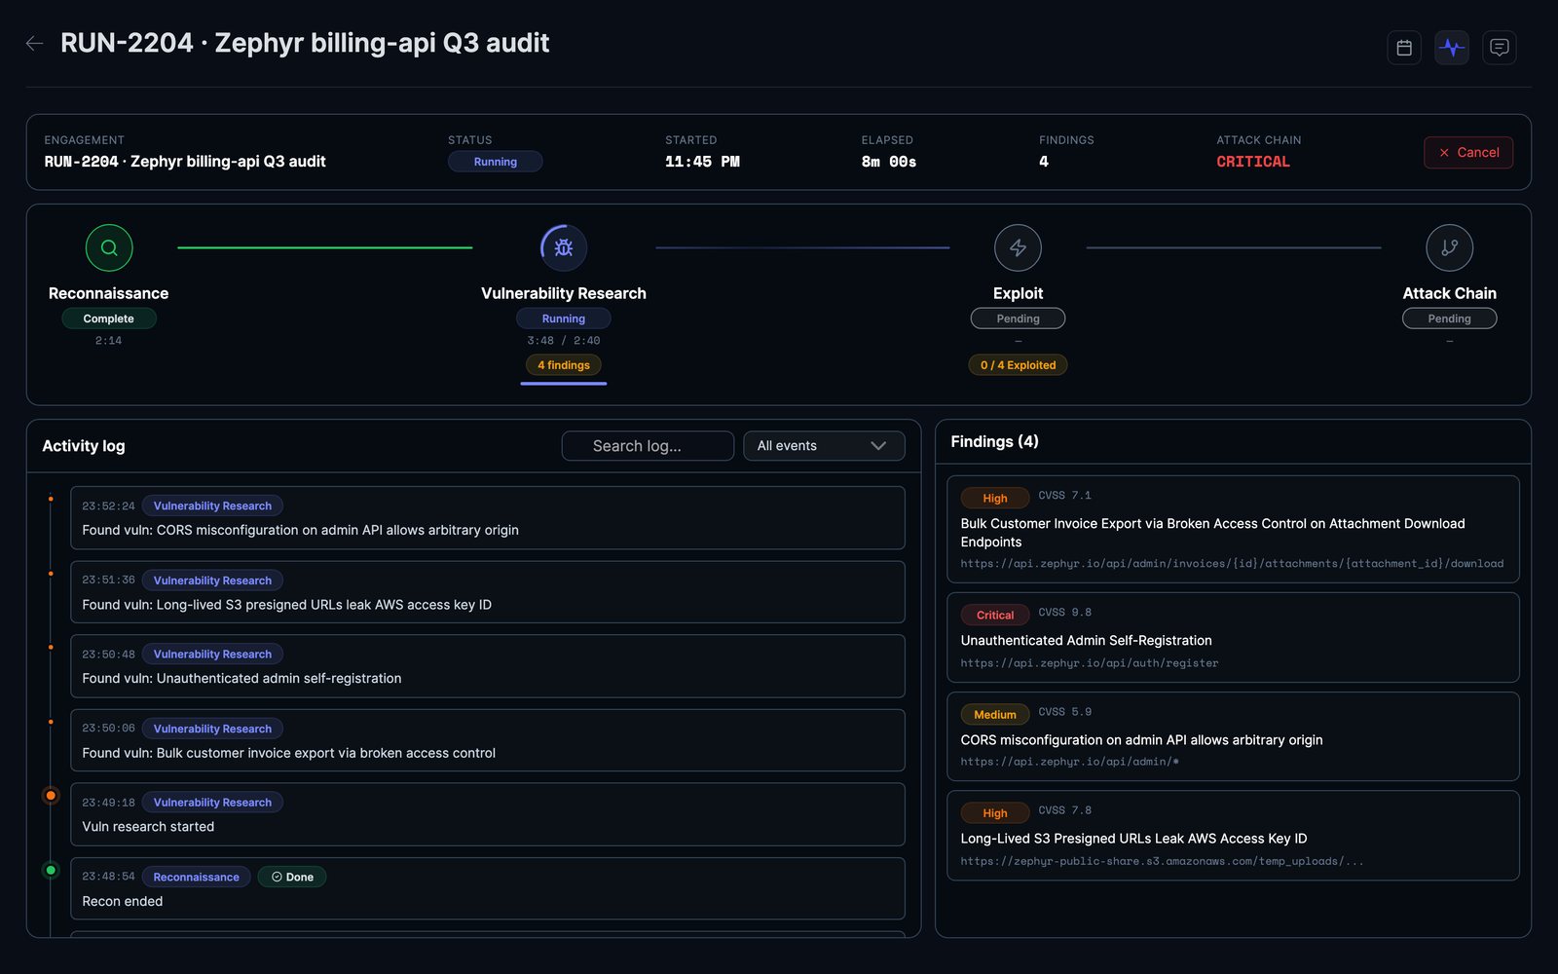
Task: Select the Vulnerability Research bug icon
Action: pyautogui.click(x=564, y=247)
